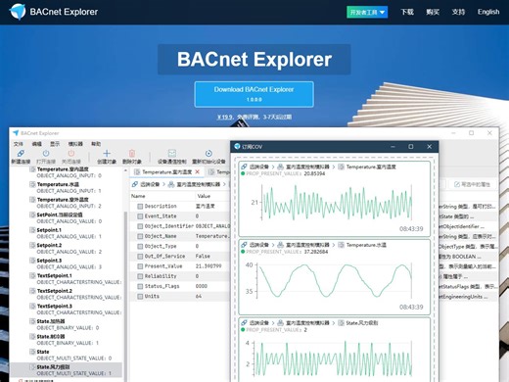Click the Present_Value cell showing 21.390799
509x382 pixels.
[x=208, y=266]
